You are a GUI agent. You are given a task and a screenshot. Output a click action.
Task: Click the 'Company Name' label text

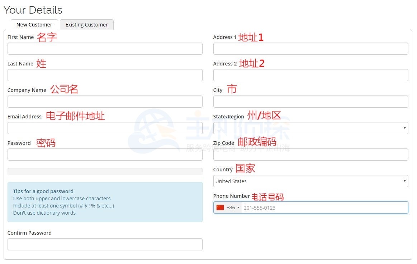pyautogui.click(x=27, y=90)
